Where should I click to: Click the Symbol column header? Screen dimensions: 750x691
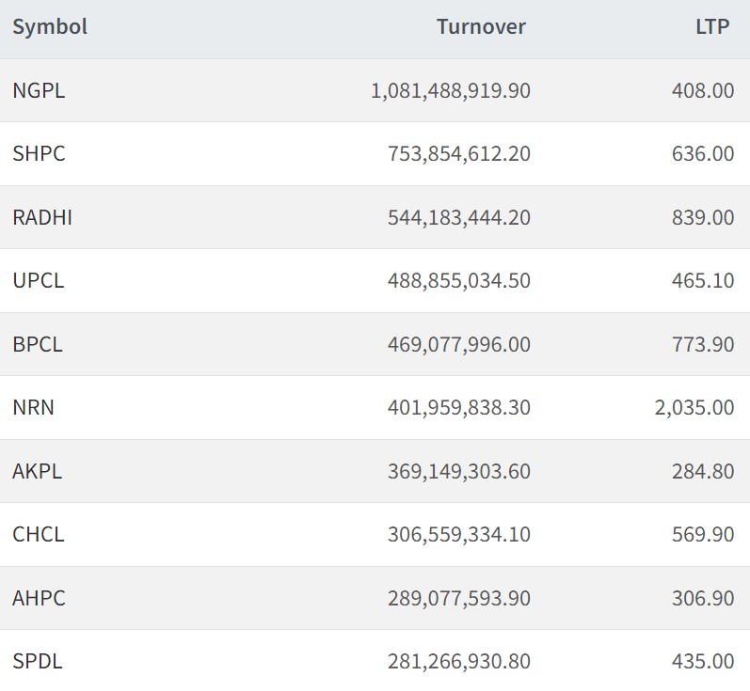[50, 26]
